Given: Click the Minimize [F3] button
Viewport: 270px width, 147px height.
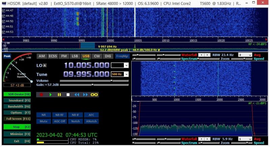Looking at the screenshot, I should tap(17, 134).
